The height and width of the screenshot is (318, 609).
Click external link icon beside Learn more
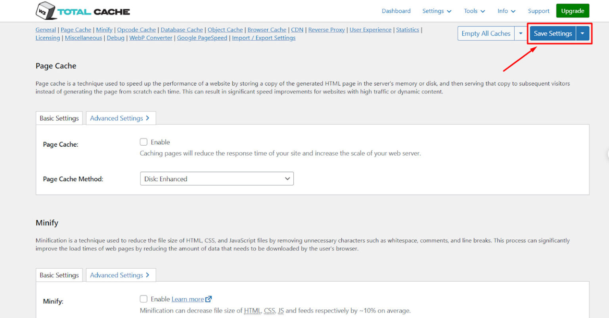[209, 299]
